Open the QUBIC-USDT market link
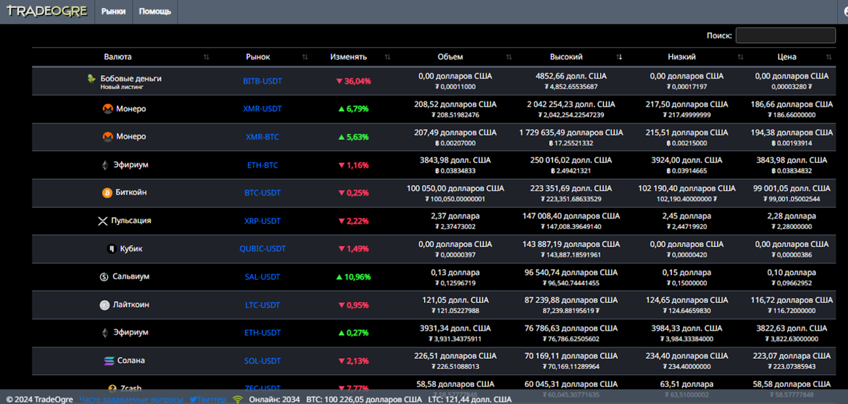The height and width of the screenshot is (404, 848). pos(262,249)
